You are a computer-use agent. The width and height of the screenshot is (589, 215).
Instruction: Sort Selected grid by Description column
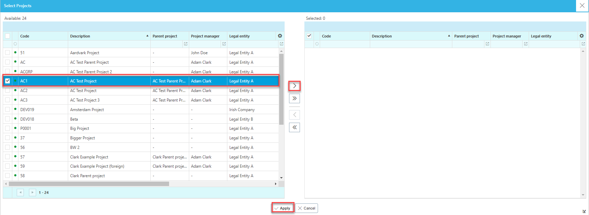click(411, 36)
